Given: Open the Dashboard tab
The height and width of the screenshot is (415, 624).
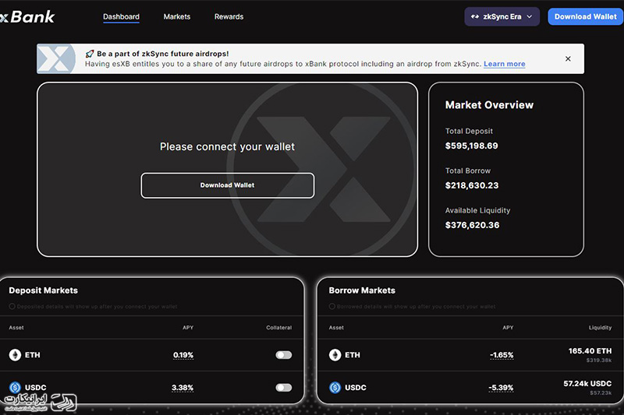Looking at the screenshot, I should click(121, 16).
